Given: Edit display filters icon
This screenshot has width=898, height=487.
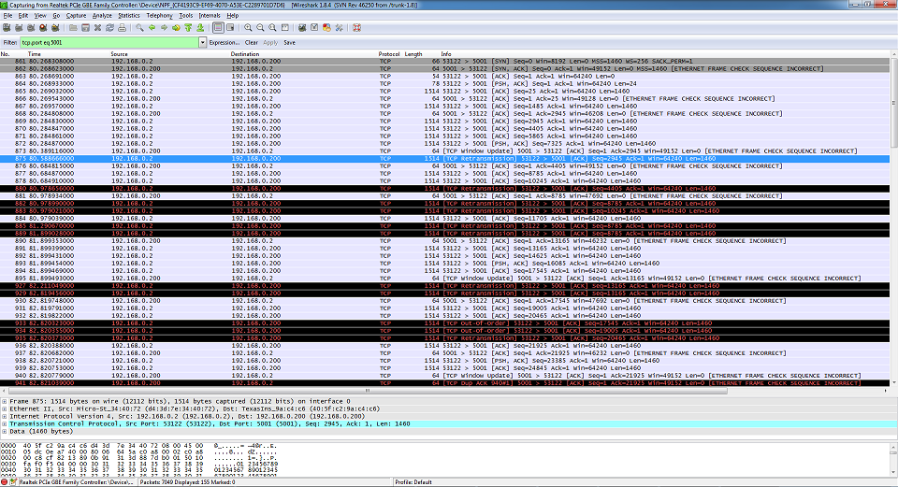Looking at the screenshot, I should pos(314,27).
